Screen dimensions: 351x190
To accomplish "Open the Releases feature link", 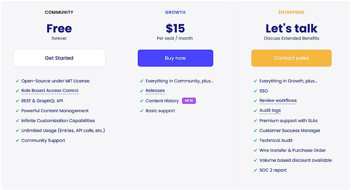I will click(155, 91).
